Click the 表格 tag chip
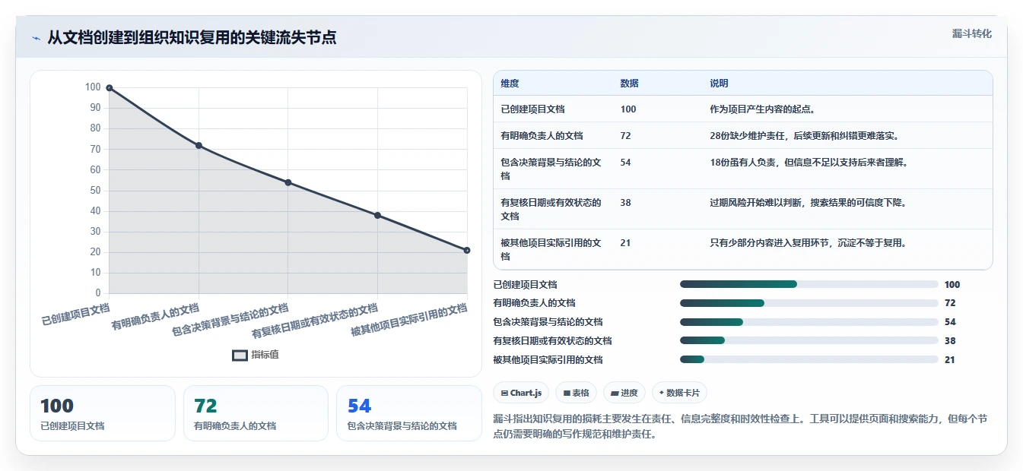Screen dimensions: 1023x471 576,393
